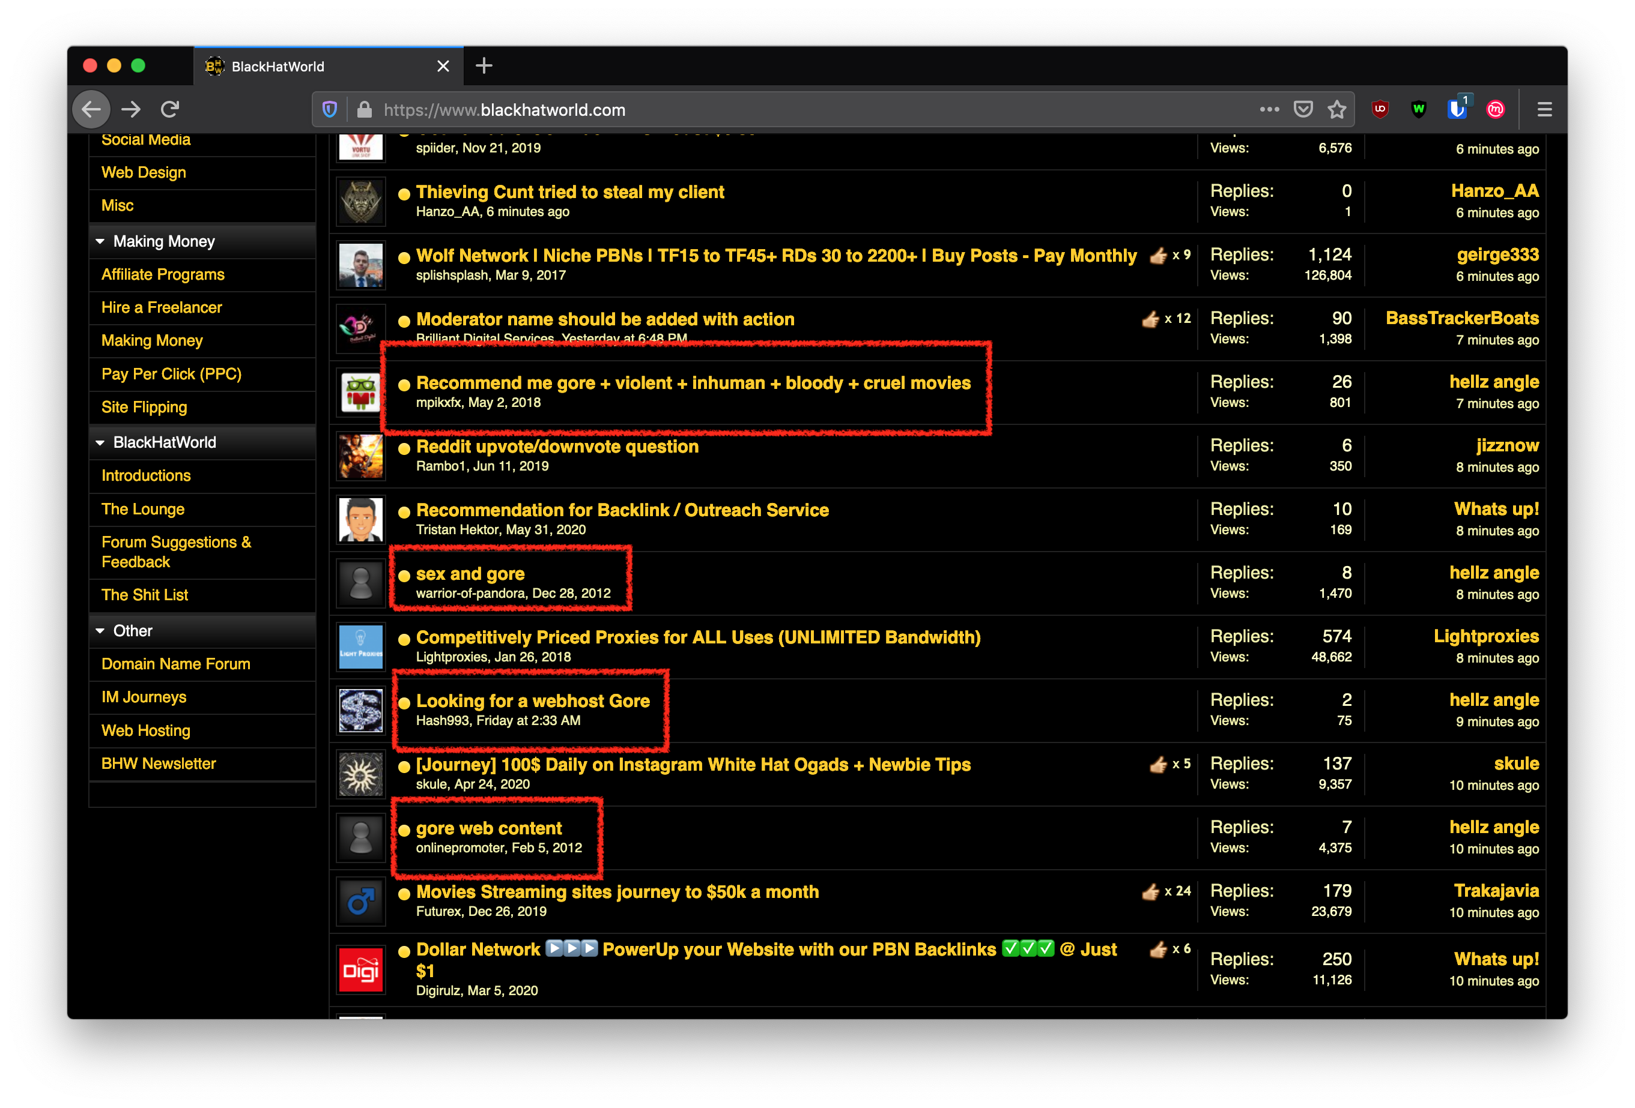Viewport: 1635px width, 1108px height.
Task: Open skule avatar on Journey thread
Action: coord(361,774)
